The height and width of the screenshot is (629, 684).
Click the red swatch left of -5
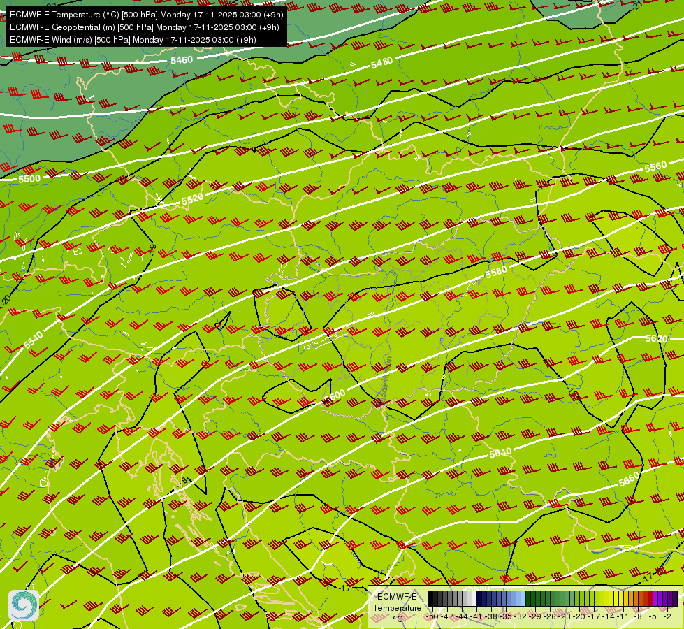[650, 598]
